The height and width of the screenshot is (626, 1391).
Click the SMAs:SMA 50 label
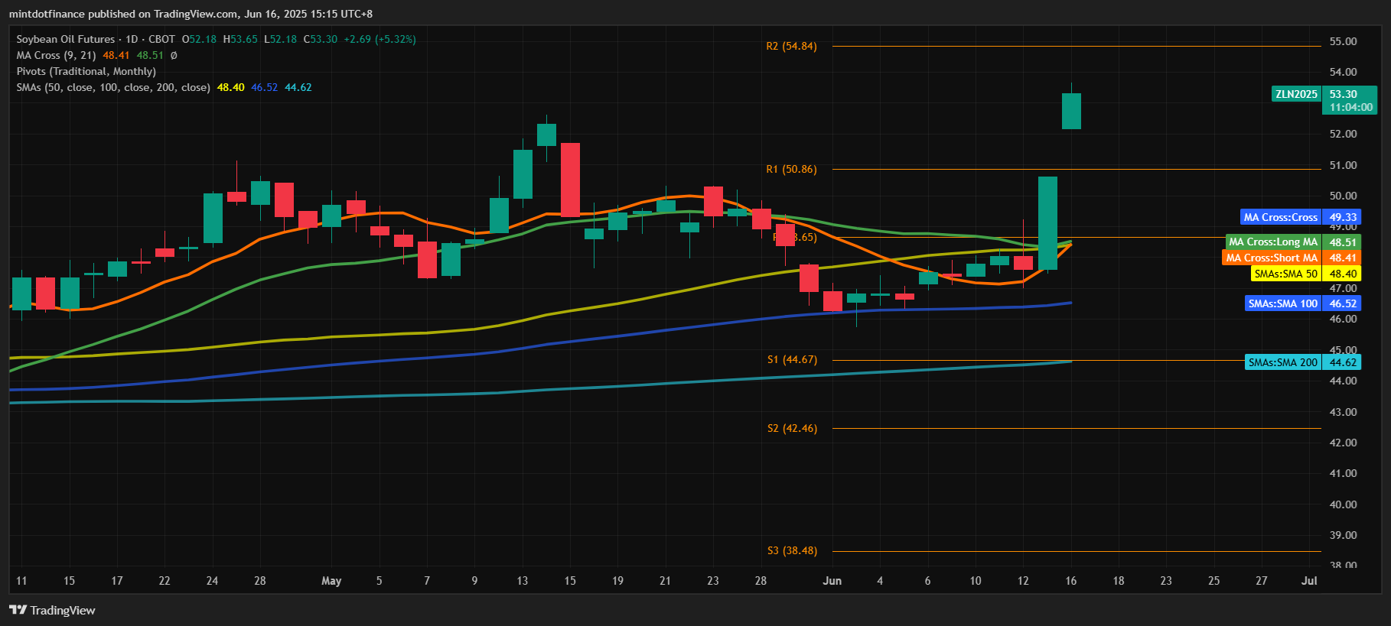click(1306, 274)
